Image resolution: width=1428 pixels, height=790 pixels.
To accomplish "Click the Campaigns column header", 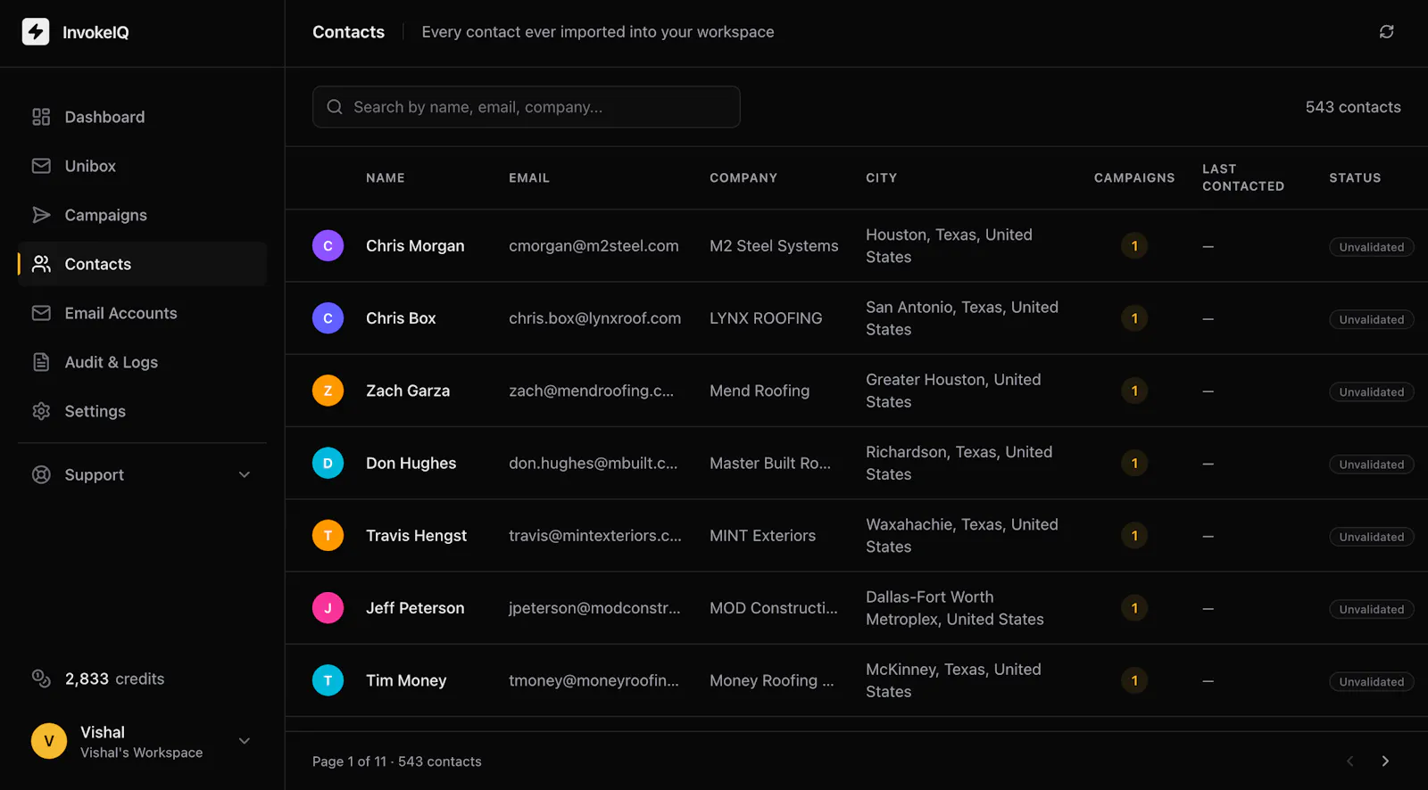I will [1134, 177].
